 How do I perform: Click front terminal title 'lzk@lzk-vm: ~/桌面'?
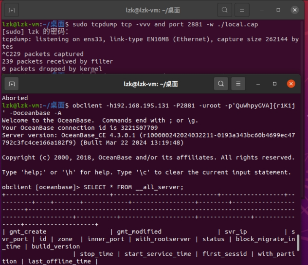point(151,84)
